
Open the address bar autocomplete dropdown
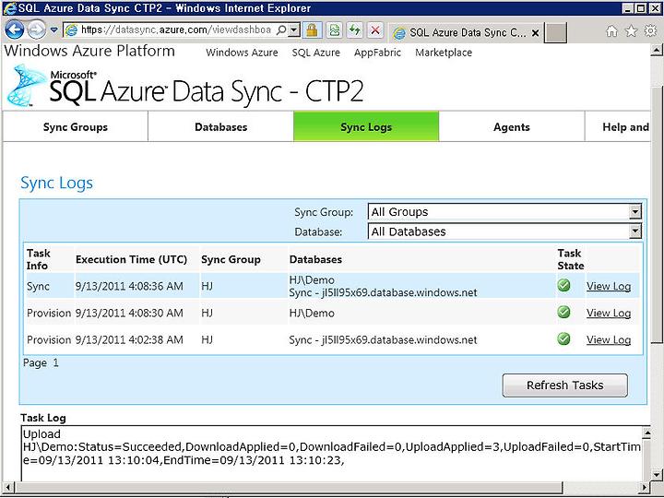(x=294, y=30)
